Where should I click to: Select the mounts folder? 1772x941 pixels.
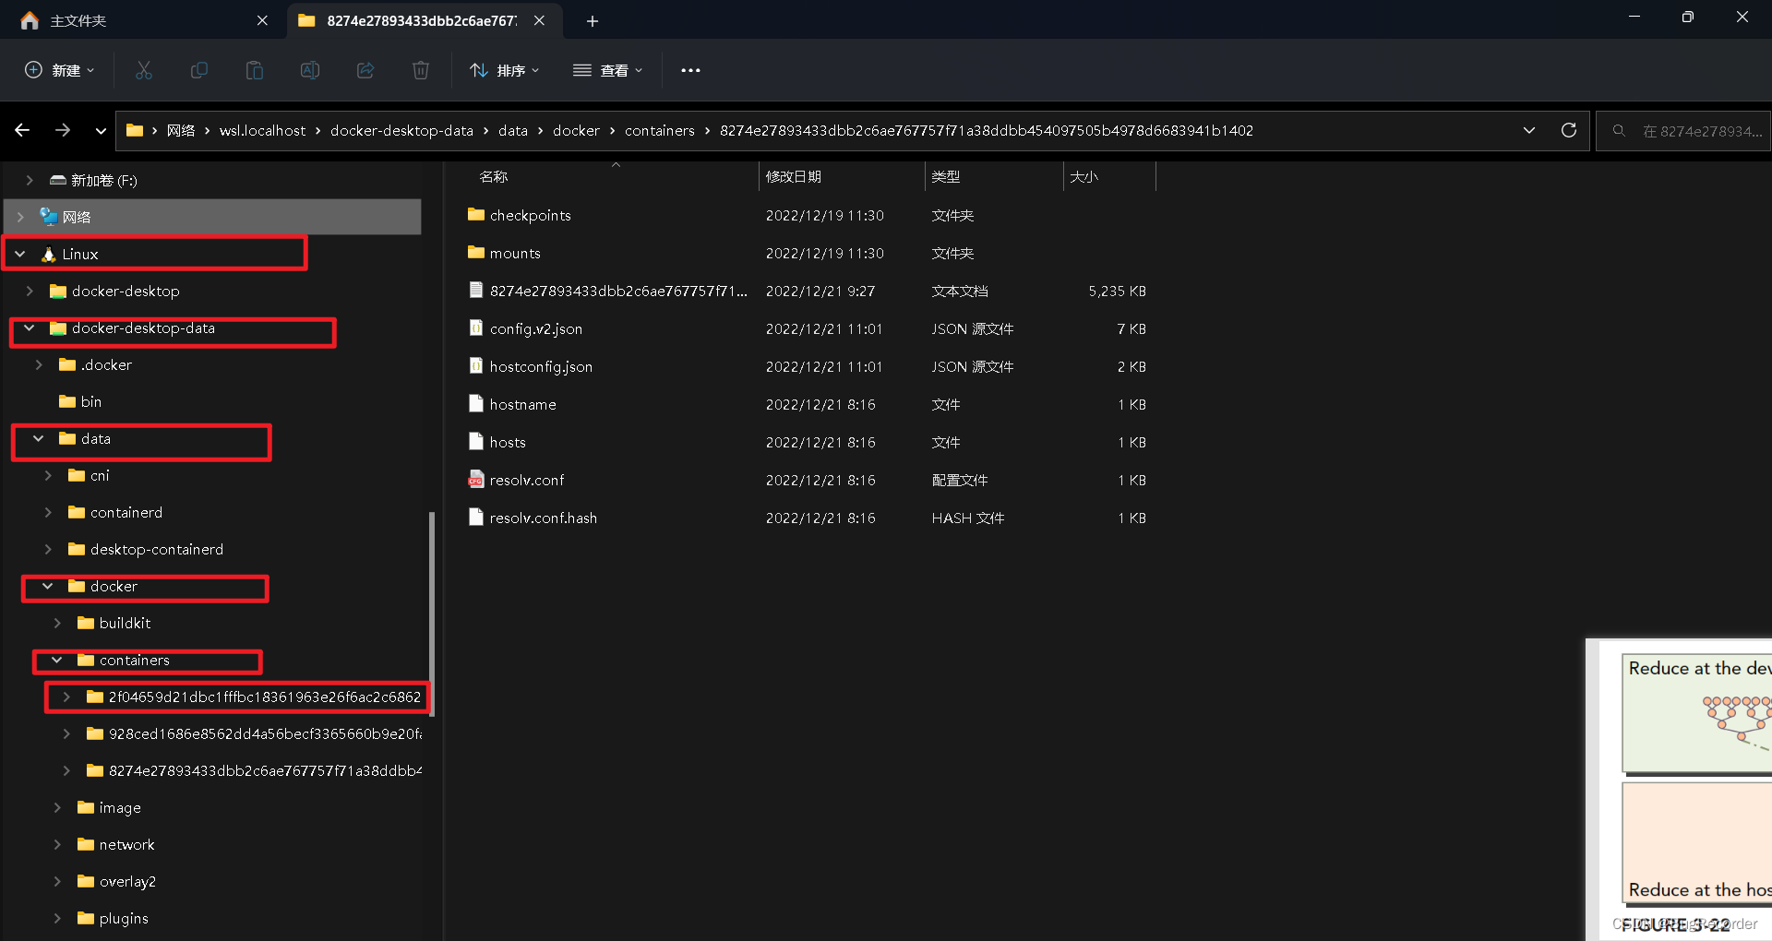click(x=517, y=253)
